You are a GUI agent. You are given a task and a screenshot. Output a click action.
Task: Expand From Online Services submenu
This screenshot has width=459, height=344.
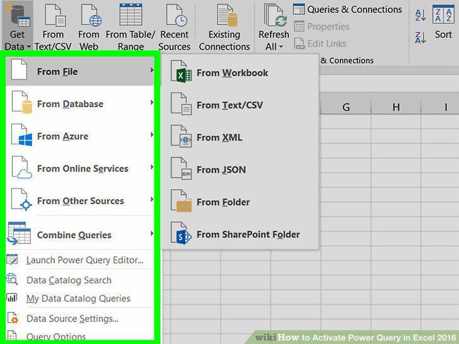[x=80, y=168]
